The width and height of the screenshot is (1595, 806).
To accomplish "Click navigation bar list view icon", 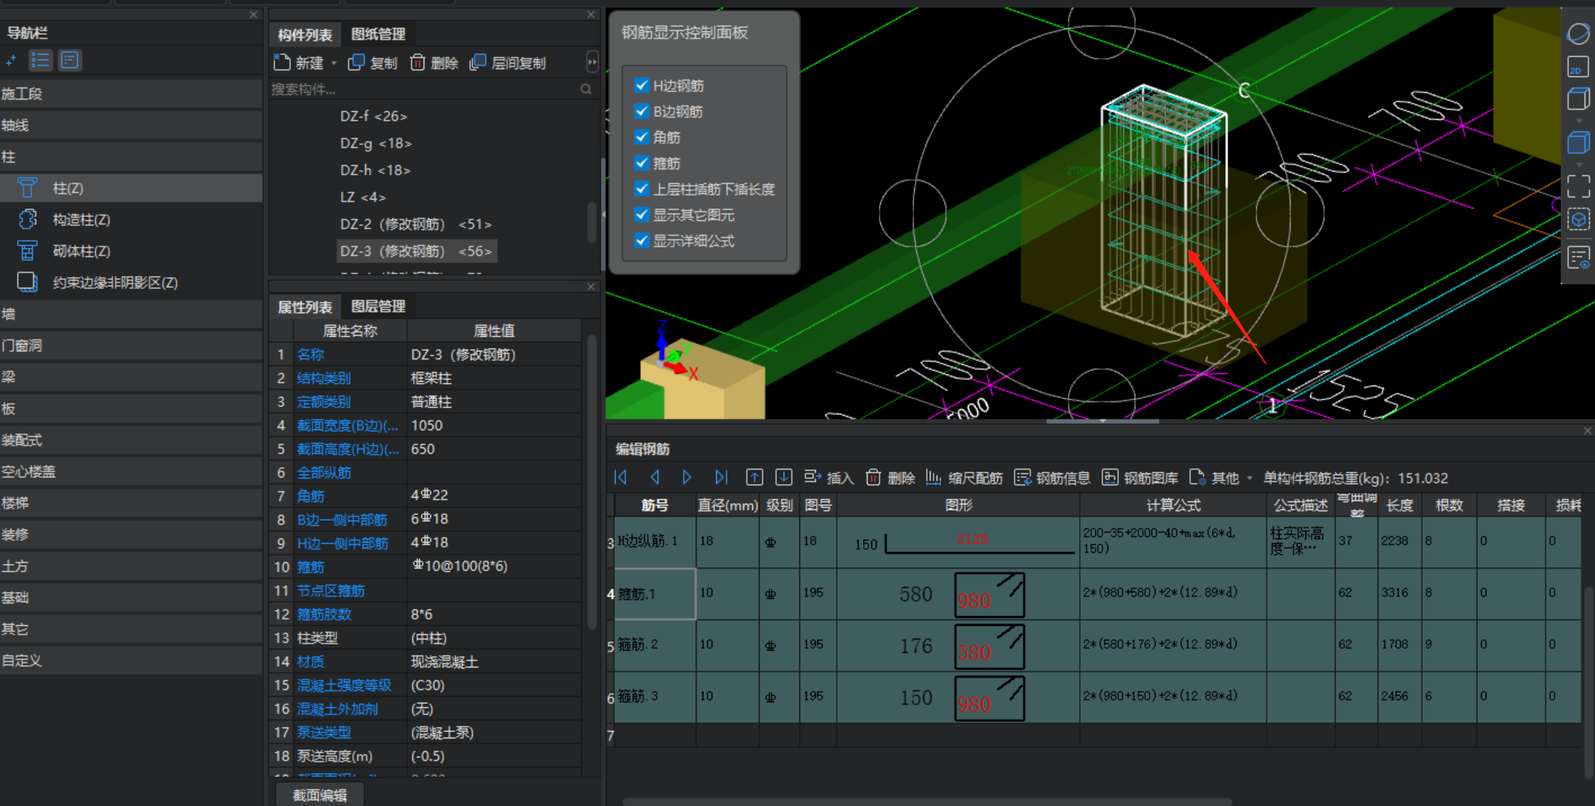I will point(40,61).
